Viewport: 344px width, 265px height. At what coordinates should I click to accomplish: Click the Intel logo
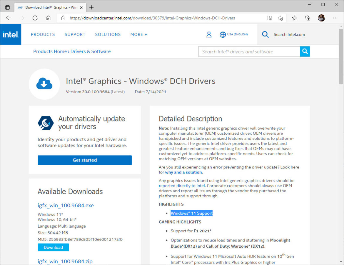tap(11, 34)
